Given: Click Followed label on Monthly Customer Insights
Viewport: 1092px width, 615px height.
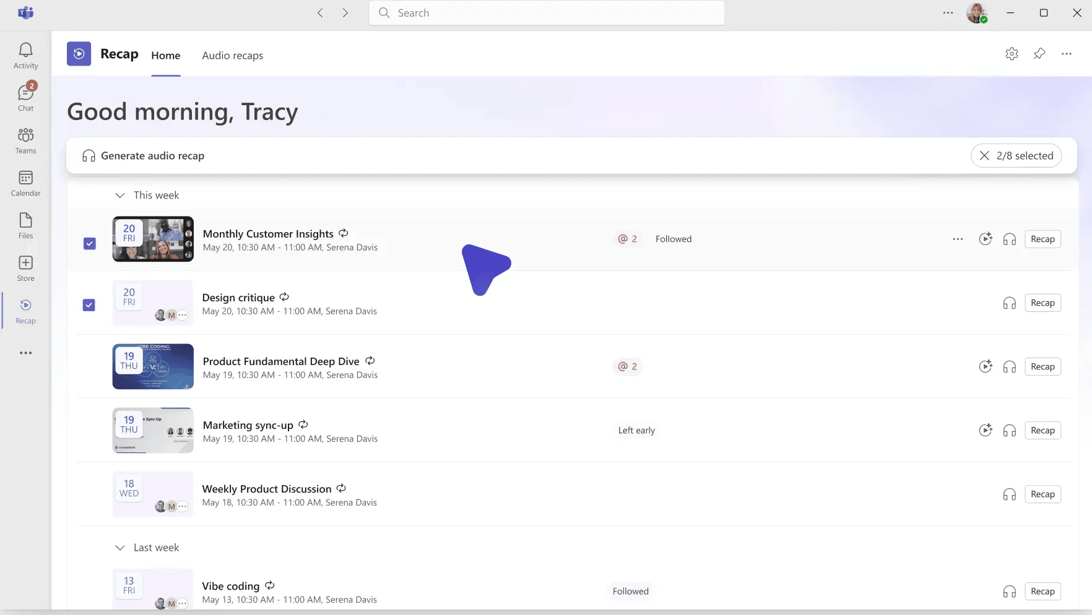Looking at the screenshot, I should point(674,239).
